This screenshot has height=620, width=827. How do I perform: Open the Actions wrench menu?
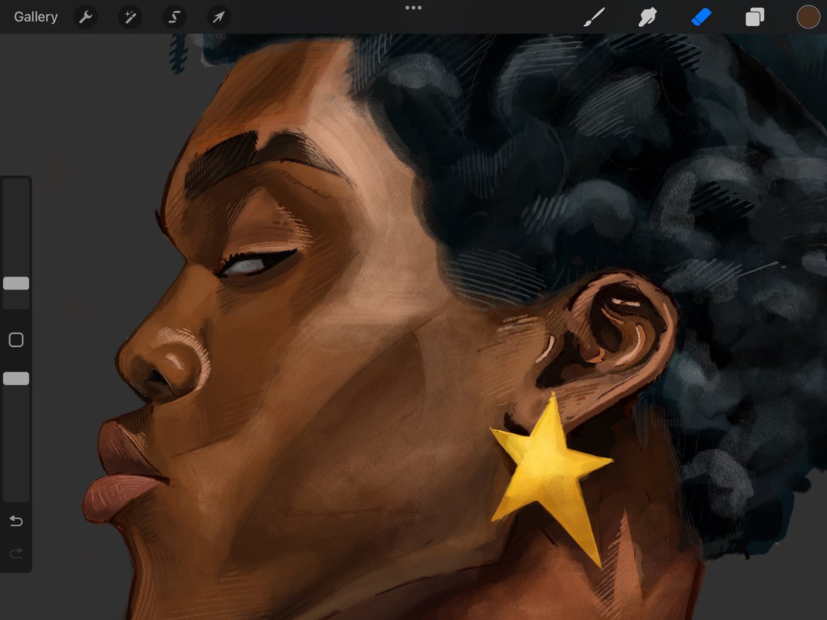point(85,17)
